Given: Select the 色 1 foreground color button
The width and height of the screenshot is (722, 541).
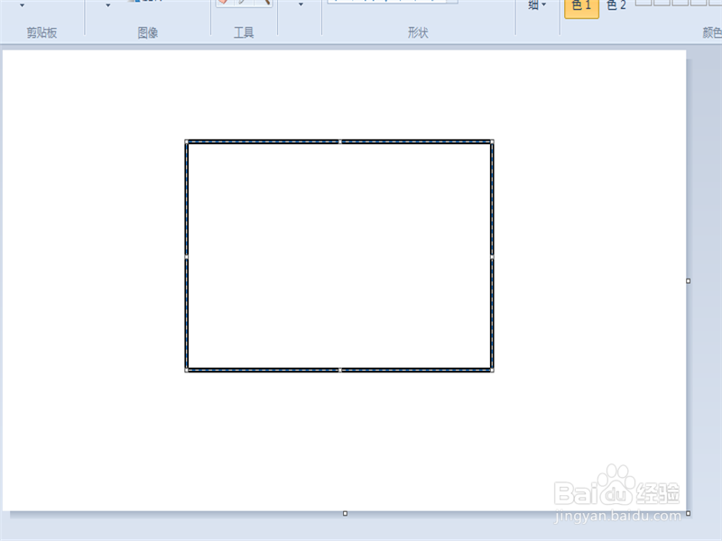Looking at the screenshot, I should point(581,7).
